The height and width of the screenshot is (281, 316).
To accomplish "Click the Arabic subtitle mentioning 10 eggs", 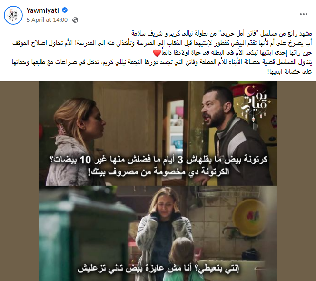I will click(x=158, y=160).
